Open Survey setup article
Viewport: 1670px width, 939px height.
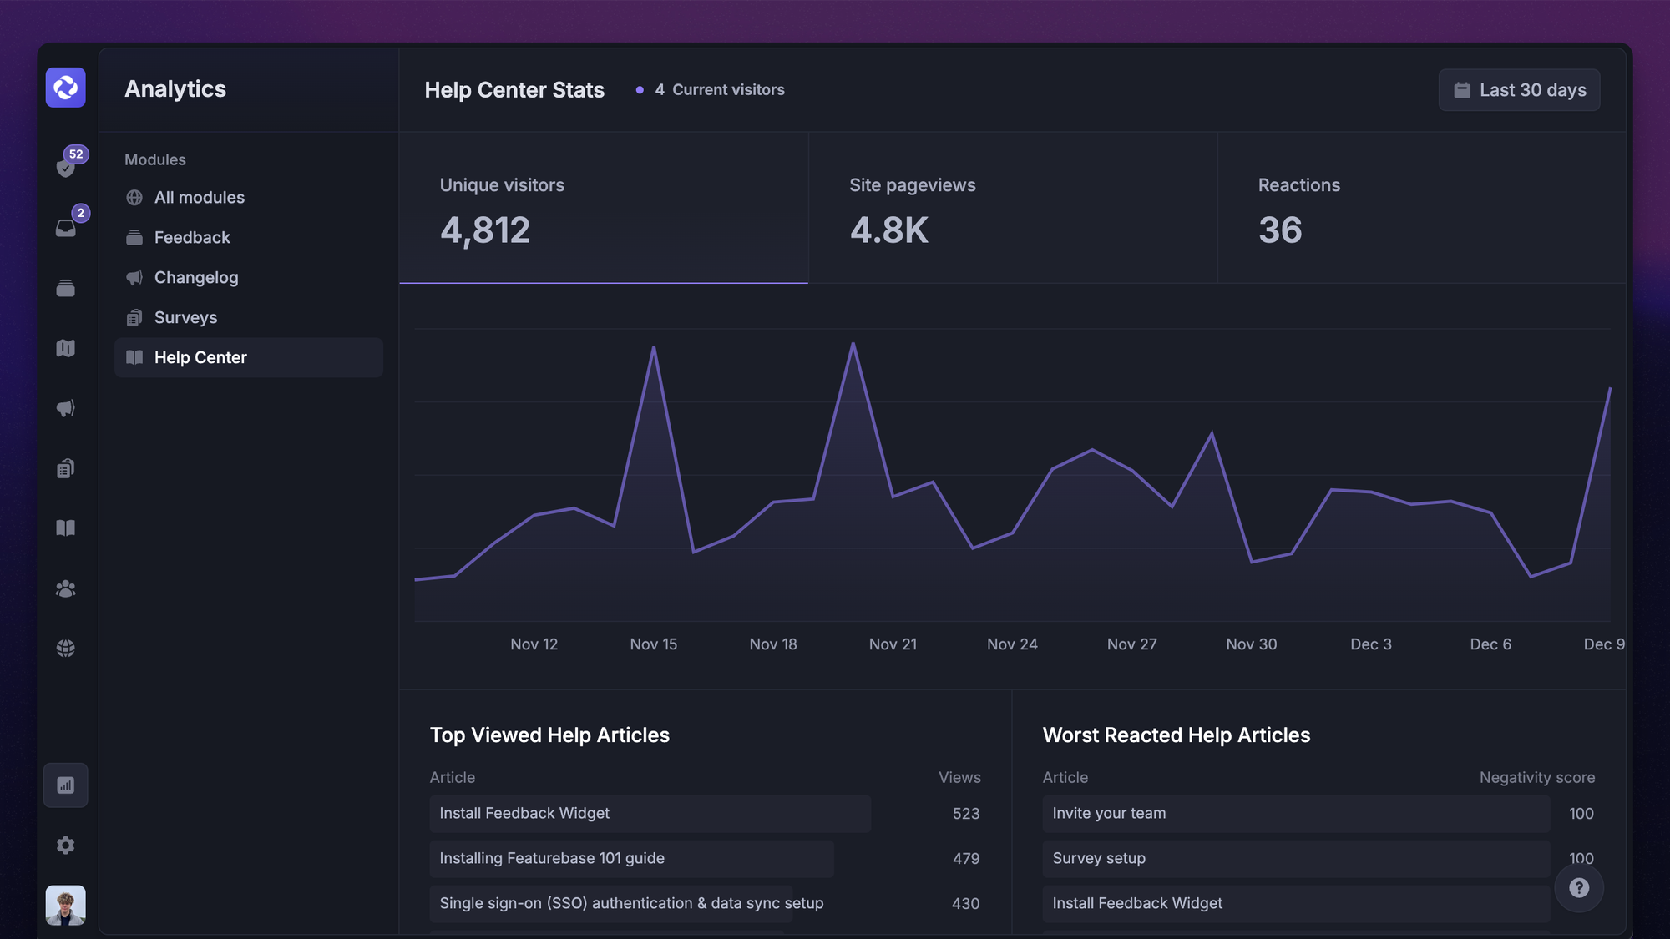coord(1296,859)
